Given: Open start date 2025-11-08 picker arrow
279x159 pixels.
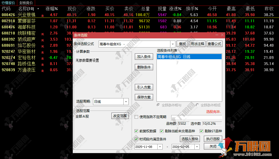Looking at the screenshot, I should tap(160, 147).
